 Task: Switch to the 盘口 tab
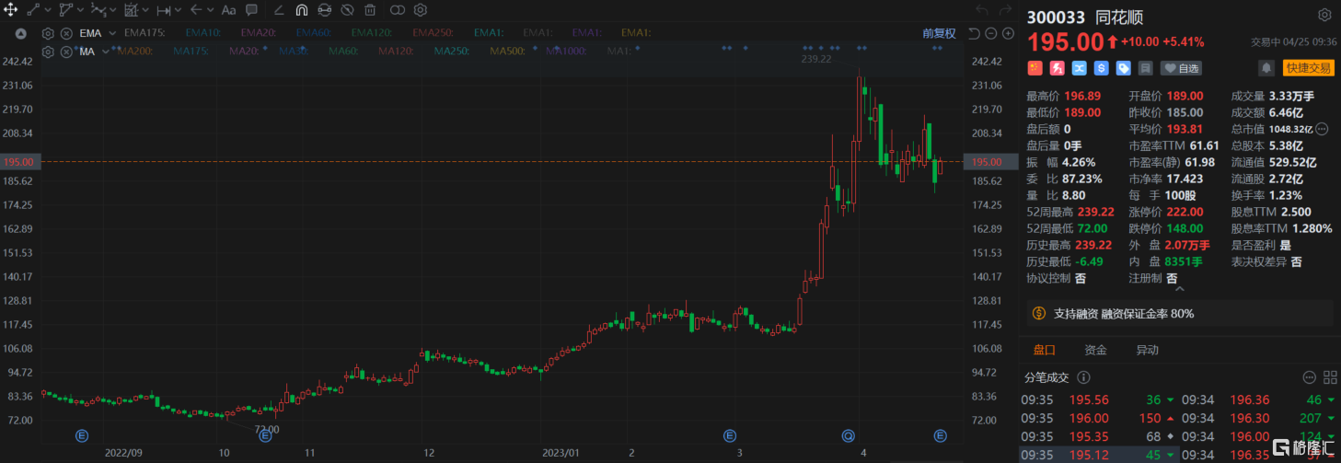pyautogui.click(x=1045, y=350)
